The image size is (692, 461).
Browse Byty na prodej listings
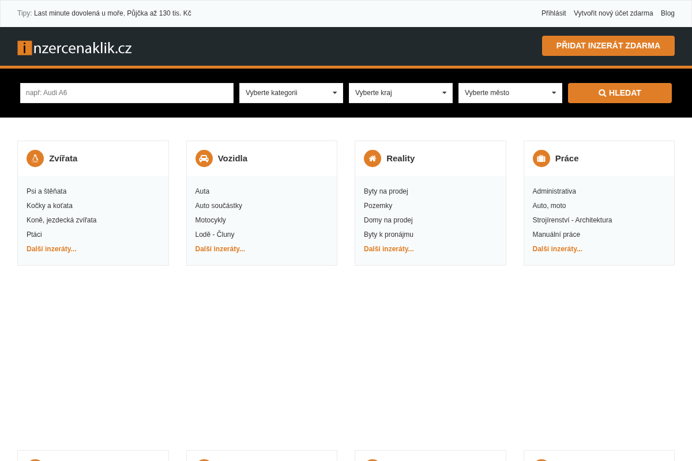[x=386, y=191]
